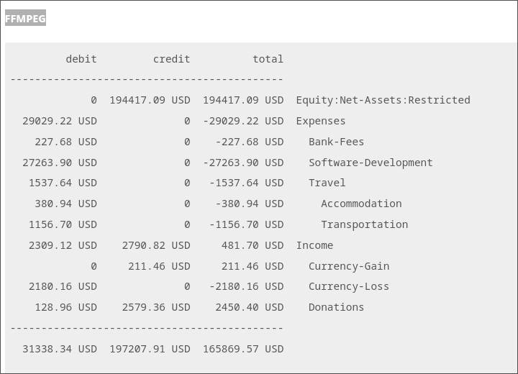This screenshot has width=518, height=374.
Task: Select the 2309.12 USD Income debit
Action: tap(63, 245)
